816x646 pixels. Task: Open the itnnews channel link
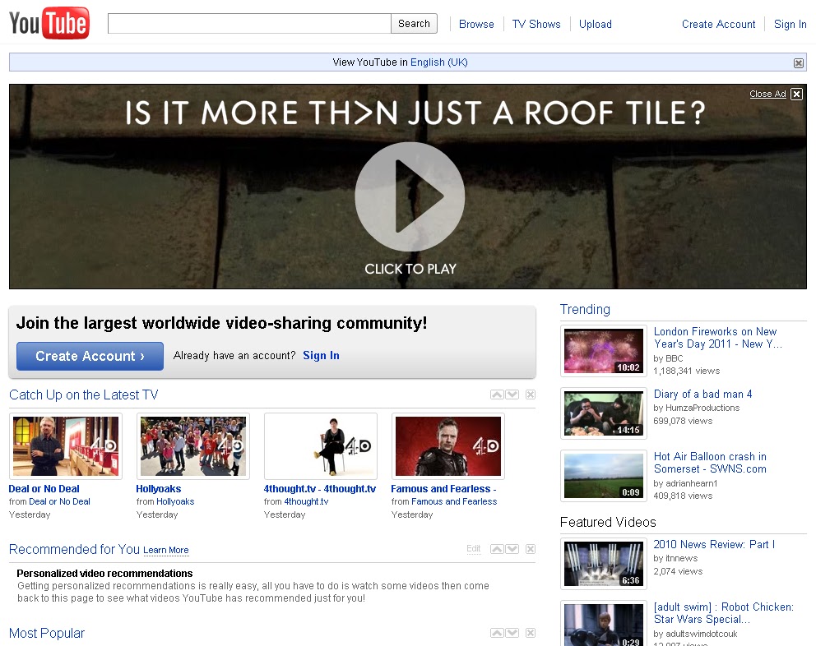click(x=682, y=558)
